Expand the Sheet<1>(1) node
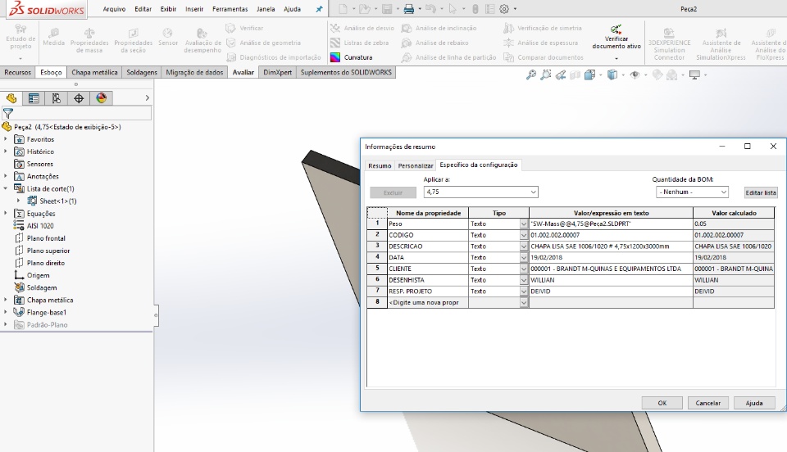The height and width of the screenshot is (452, 787). pos(19,201)
